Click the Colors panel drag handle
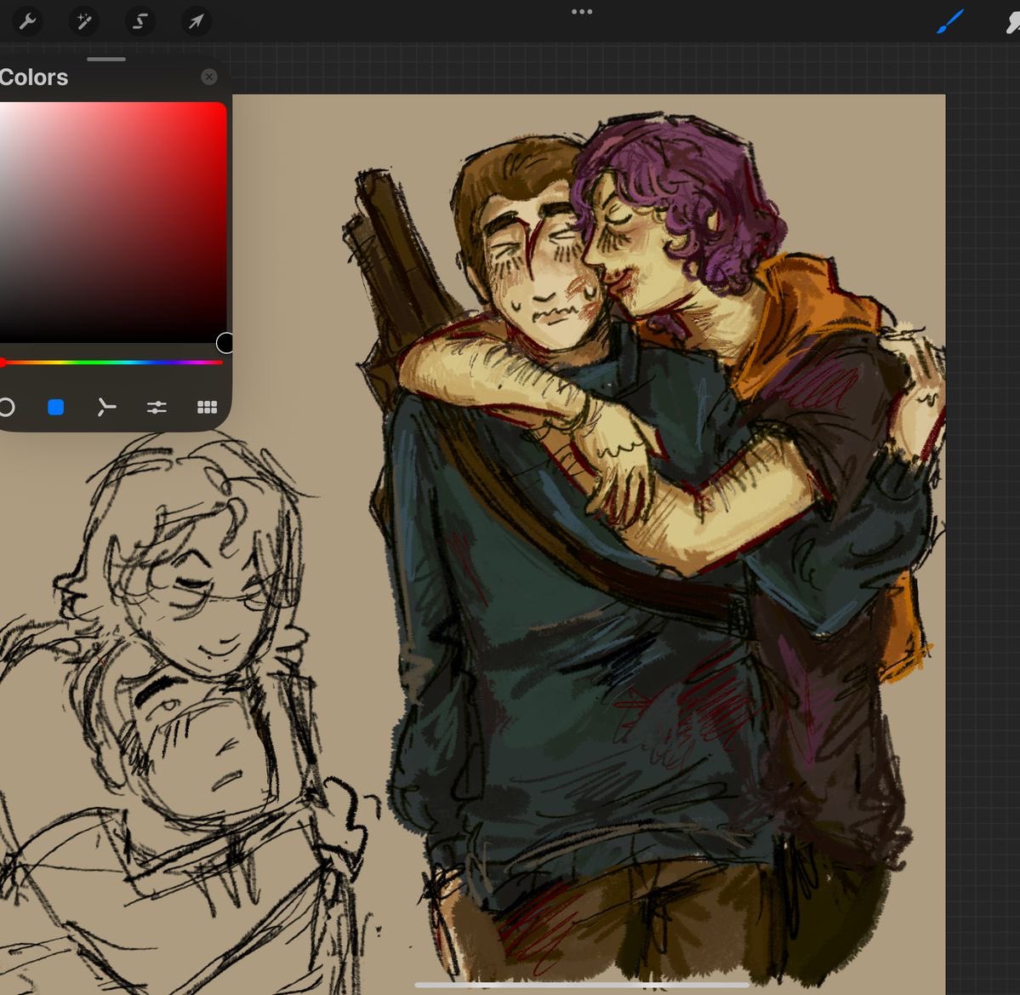Viewport: 1020px width, 995px height. [106, 60]
